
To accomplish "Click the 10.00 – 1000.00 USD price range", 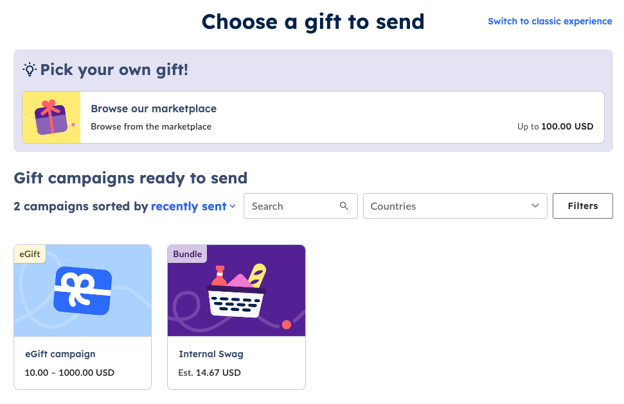I will (69, 373).
